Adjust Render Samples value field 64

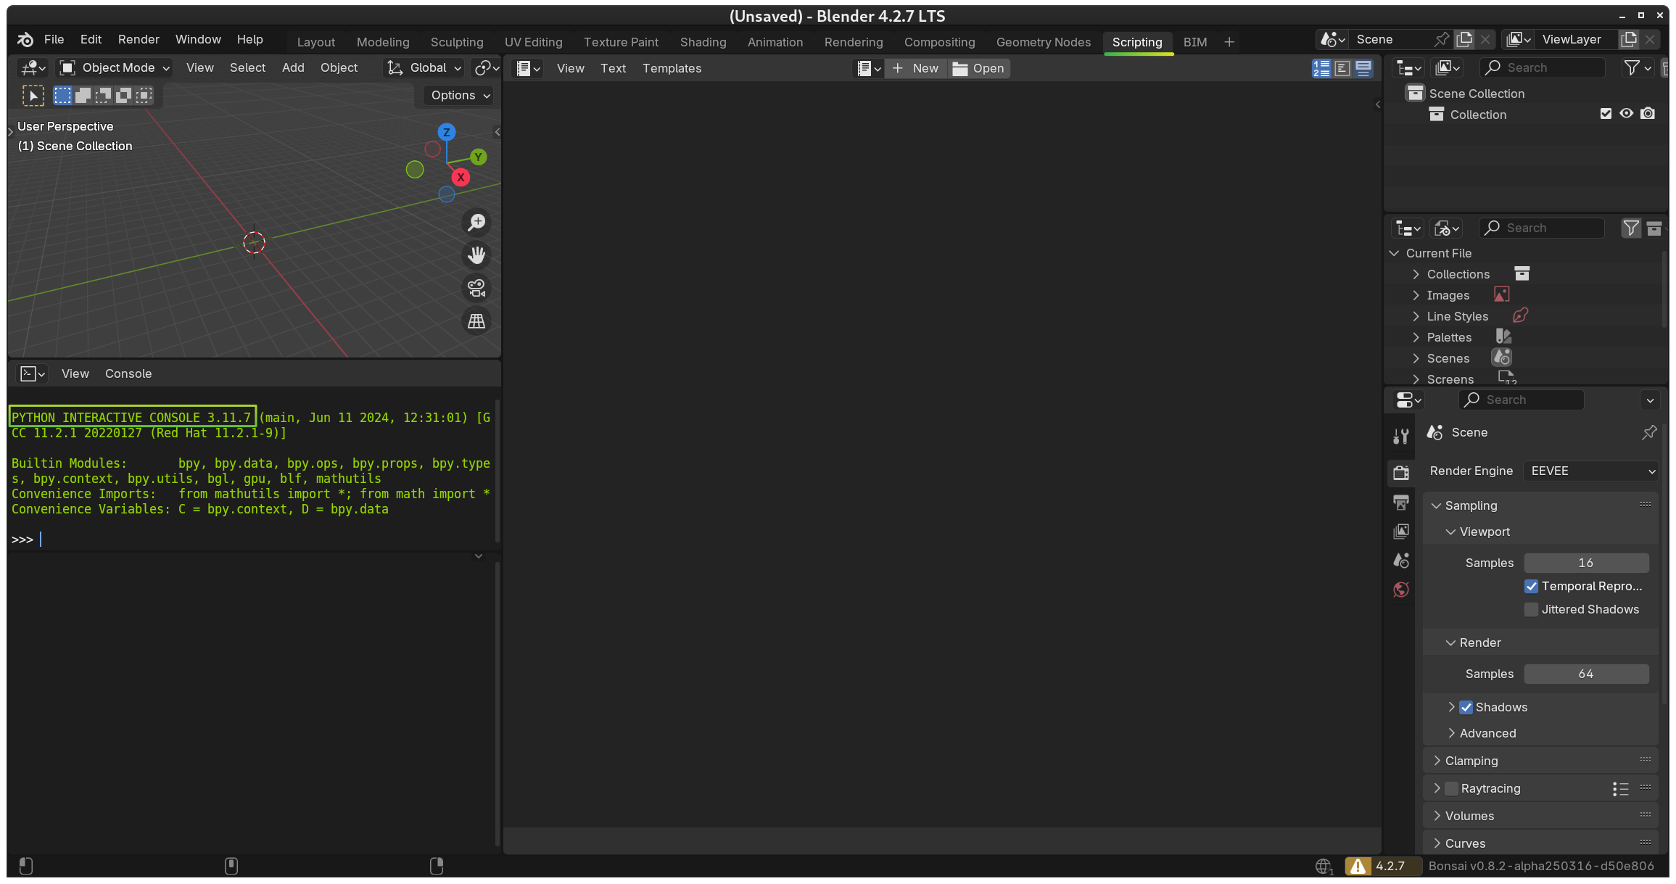tap(1586, 674)
